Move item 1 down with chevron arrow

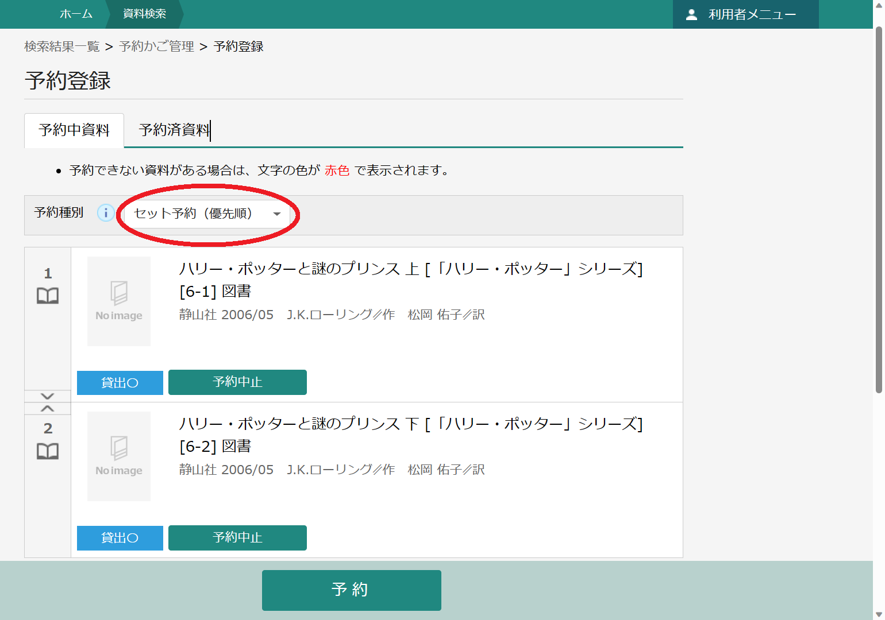coord(48,396)
